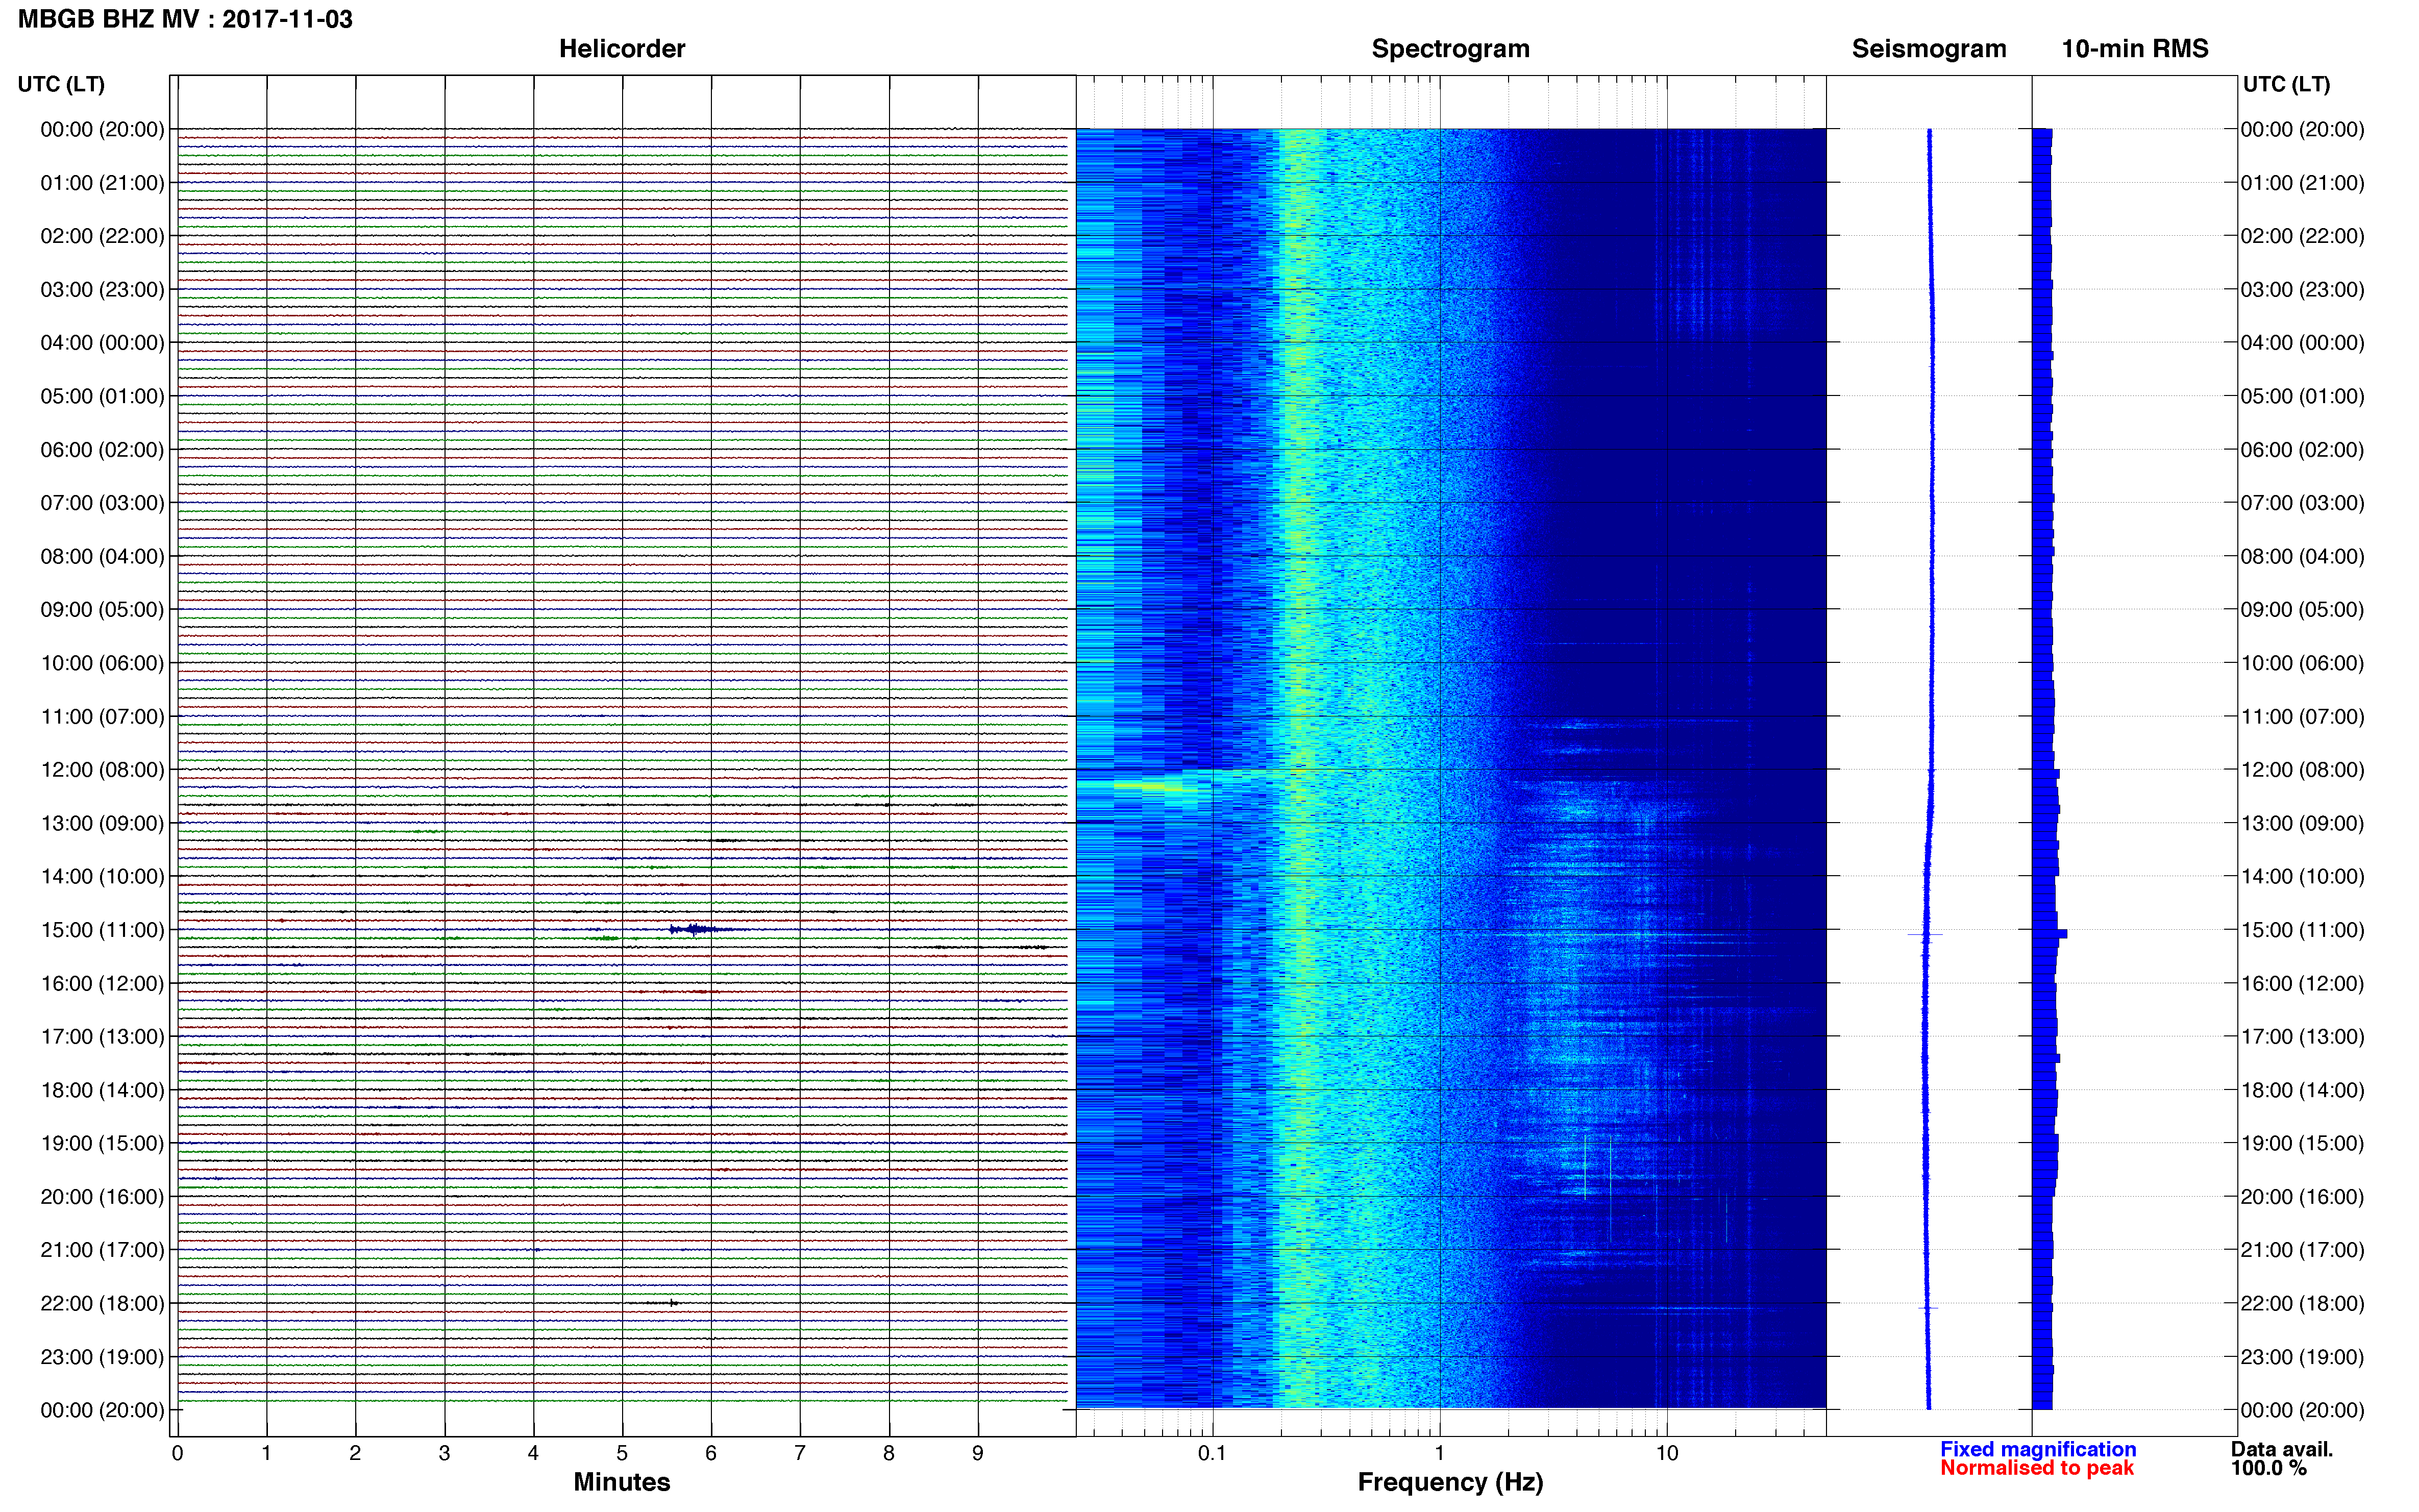This screenshot has height=1512, width=2419.
Task: Click left time label '01:00 (21:00)'
Action: pos(102,183)
